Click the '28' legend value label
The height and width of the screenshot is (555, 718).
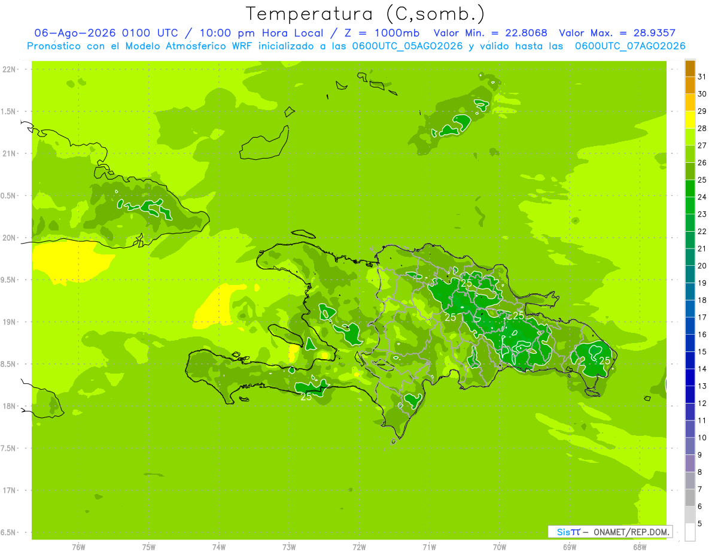point(702,128)
